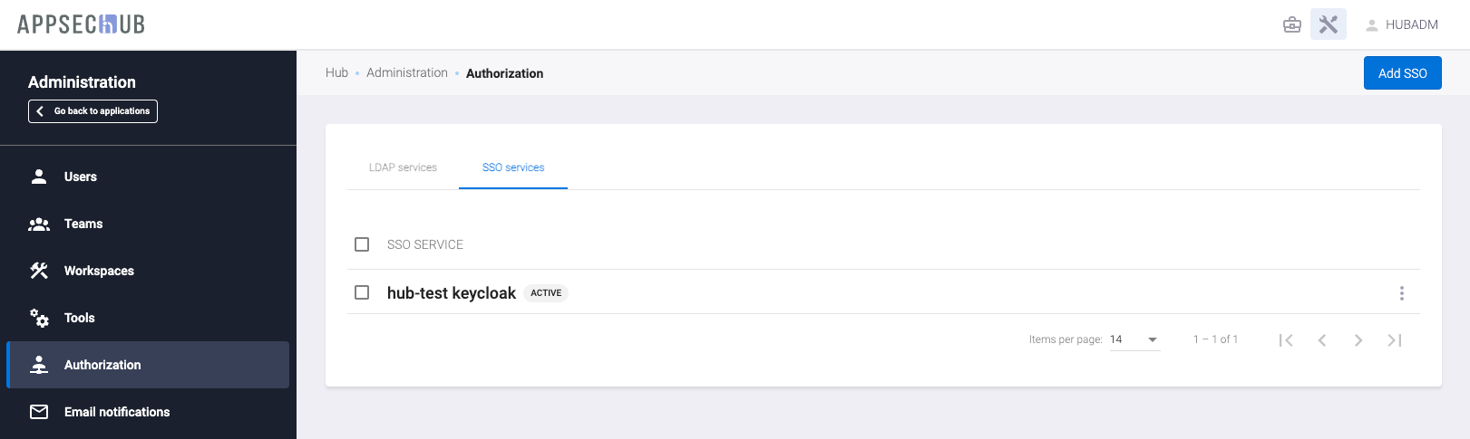Go to the last page of results
1470x439 pixels.
point(1395,340)
